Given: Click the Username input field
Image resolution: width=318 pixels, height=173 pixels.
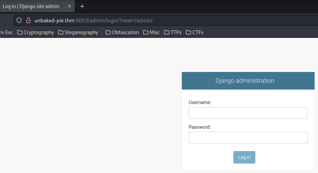Looking at the screenshot, I should click(248, 113).
